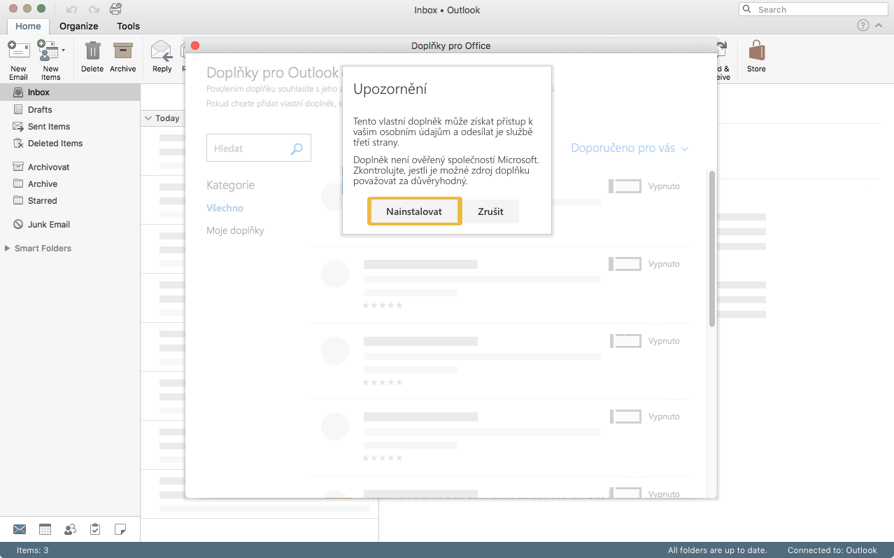Click the Reply envelope icon
Screen dimensions: 894x558
point(162,51)
